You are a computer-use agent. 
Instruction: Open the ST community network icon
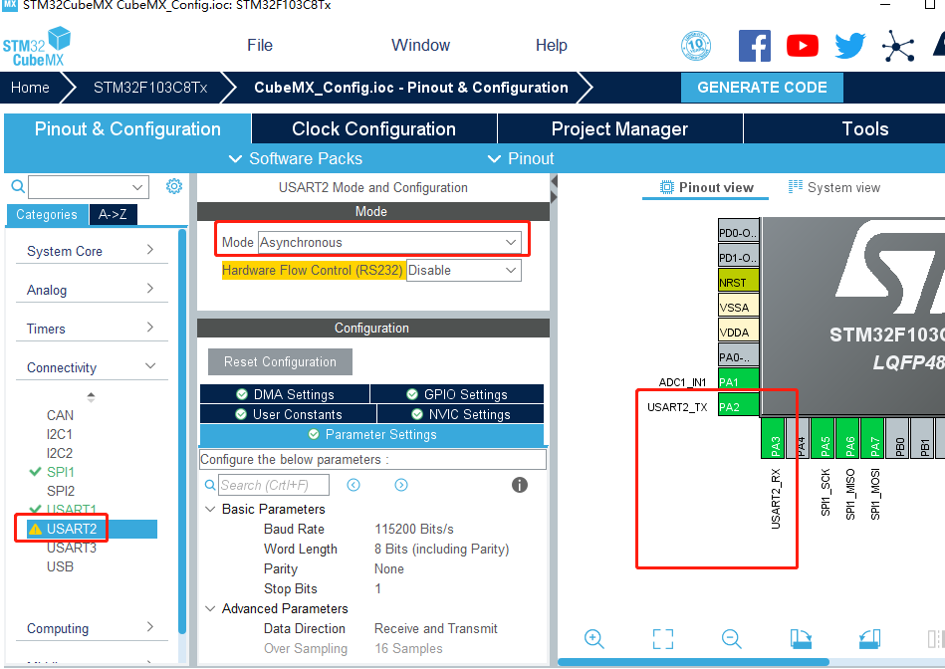[x=898, y=46]
